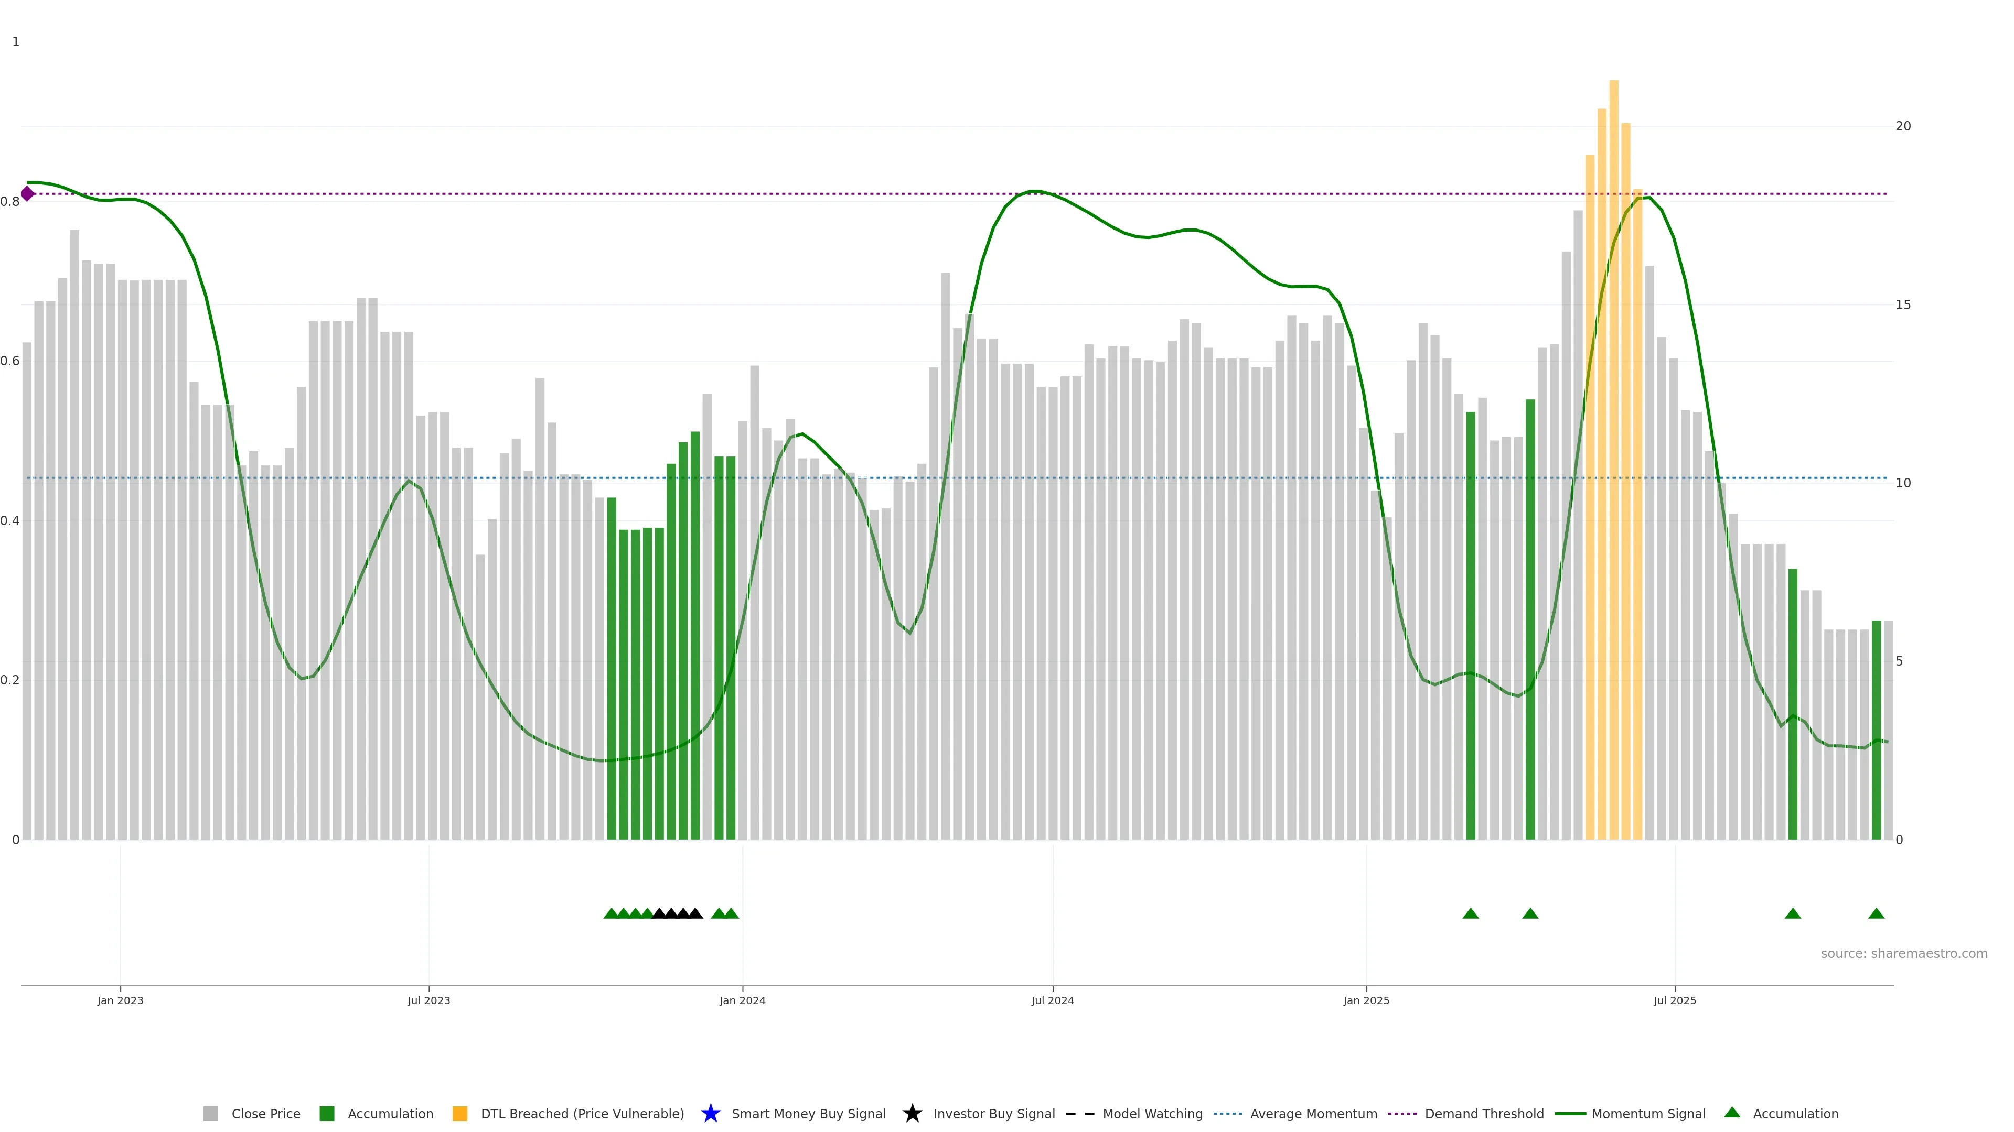Click the green Momentum Signal legend line

tap(1570, 1113)
